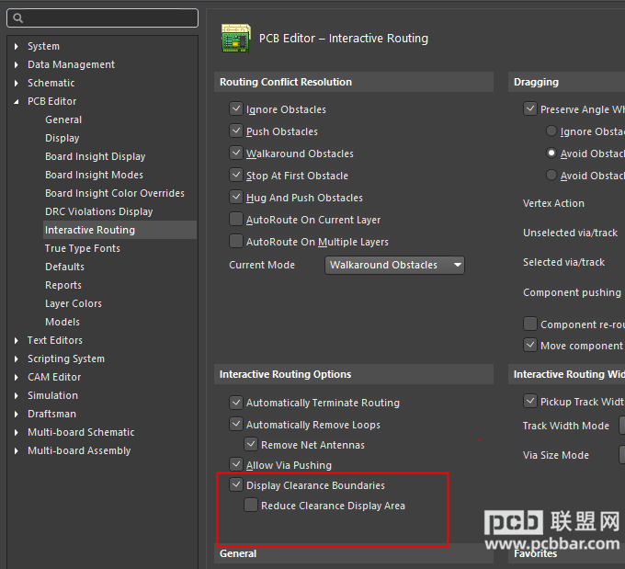The width and height of the screenshot is (625, 569).
Task: Toggle Move component checkbox
Action: point(530,345)
